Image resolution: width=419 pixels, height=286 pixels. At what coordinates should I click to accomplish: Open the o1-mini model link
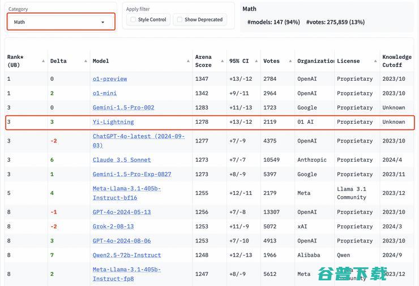tap(105, 93)
